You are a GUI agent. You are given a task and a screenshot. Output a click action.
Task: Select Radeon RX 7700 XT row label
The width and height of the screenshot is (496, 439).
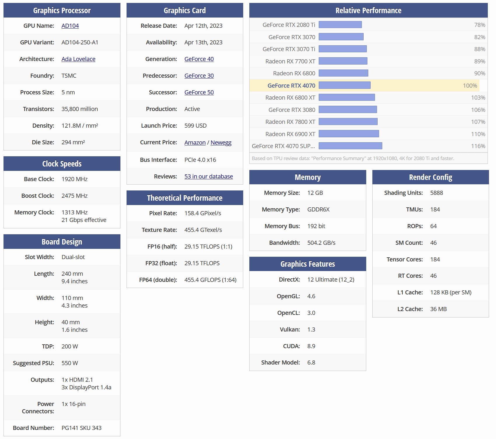tap(290, 61)
